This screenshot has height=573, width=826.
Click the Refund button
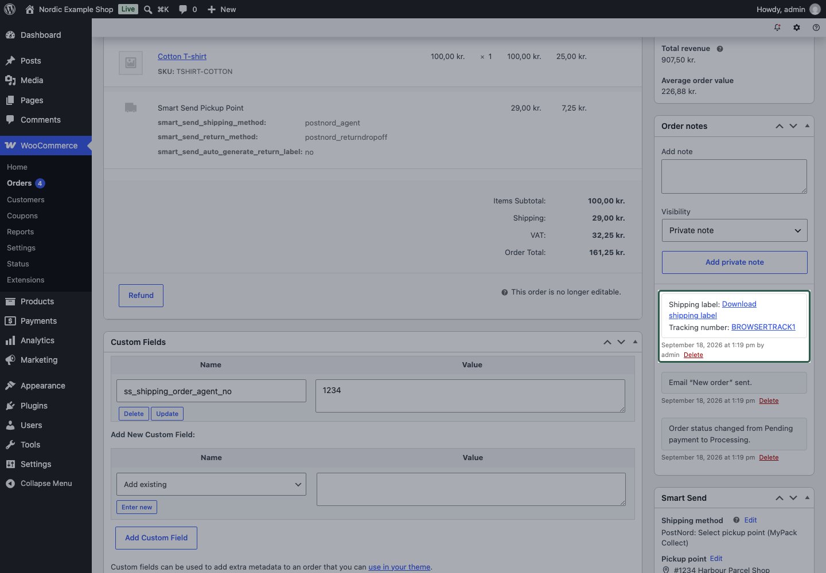141,296
